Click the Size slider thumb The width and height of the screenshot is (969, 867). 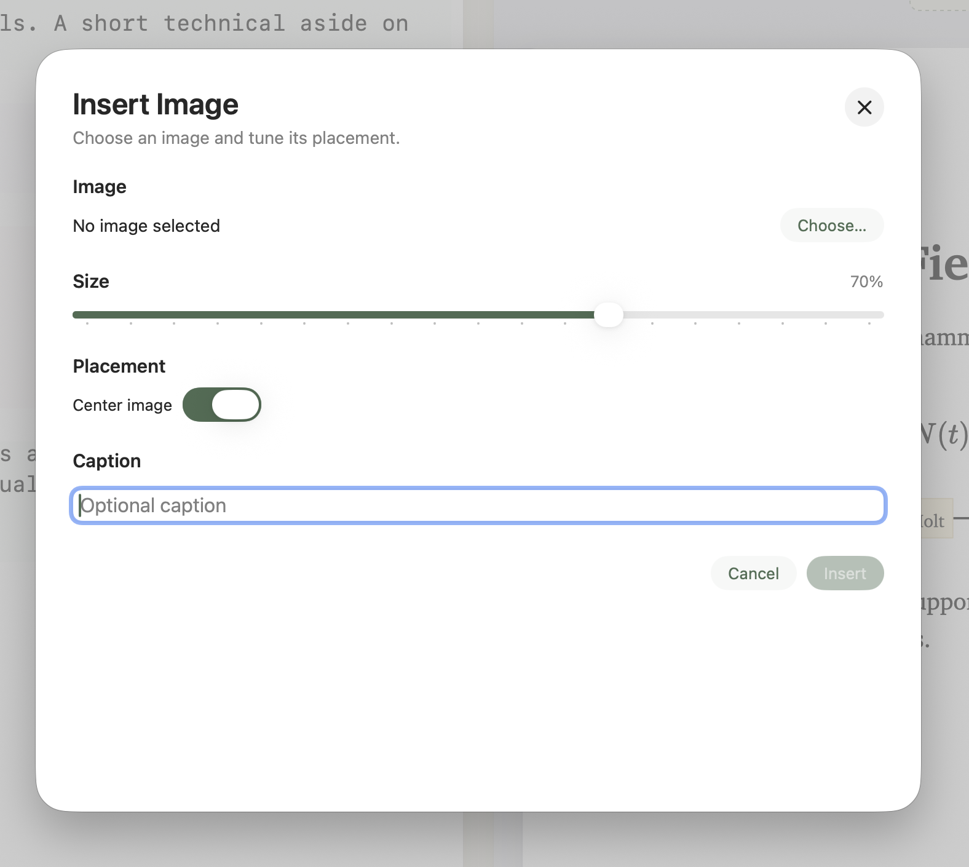[x=609, y=315]
